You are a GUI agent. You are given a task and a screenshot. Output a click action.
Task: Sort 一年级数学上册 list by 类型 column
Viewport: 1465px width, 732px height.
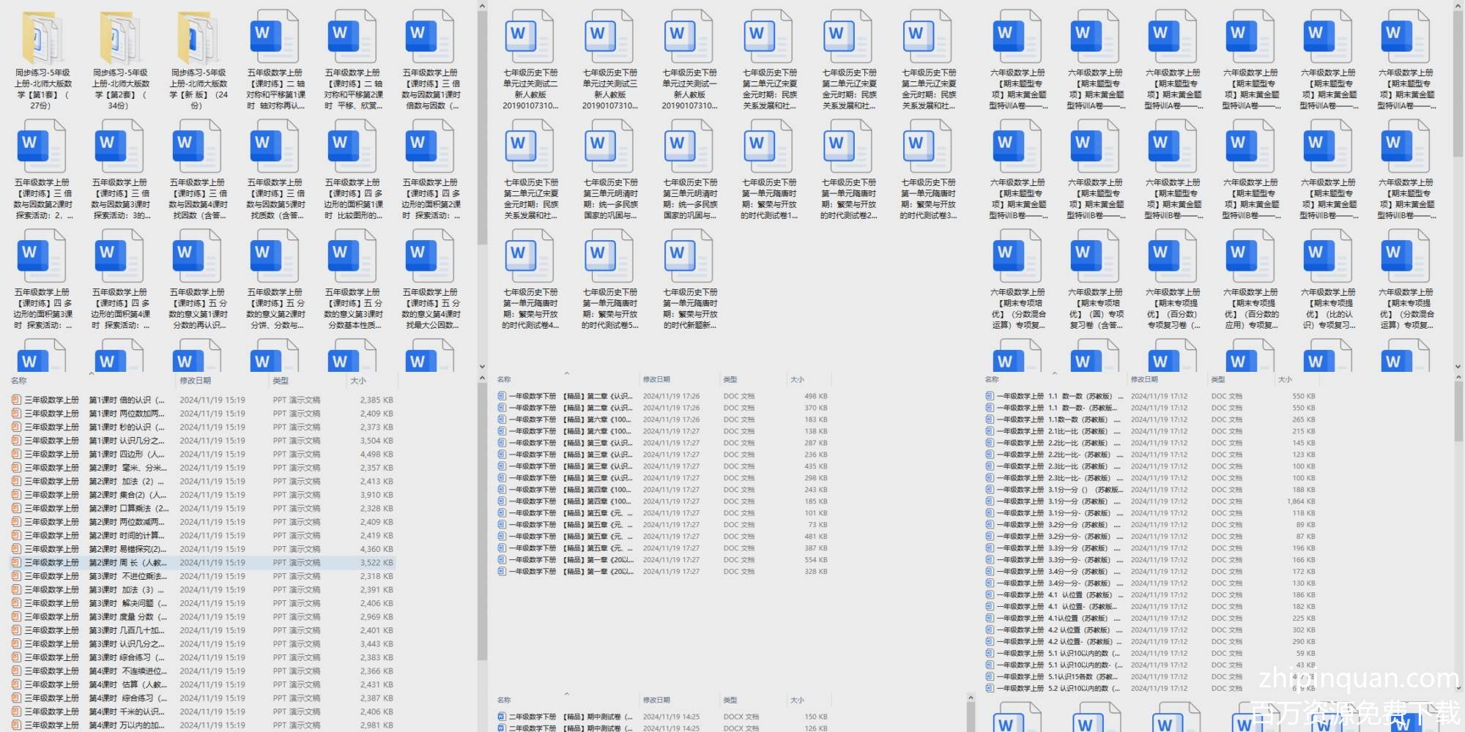(x=1218, y=380)
